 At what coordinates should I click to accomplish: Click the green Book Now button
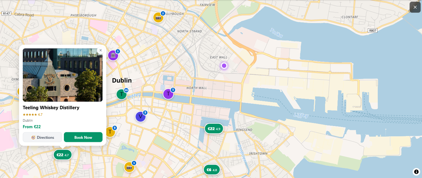(x=83, y=137)
